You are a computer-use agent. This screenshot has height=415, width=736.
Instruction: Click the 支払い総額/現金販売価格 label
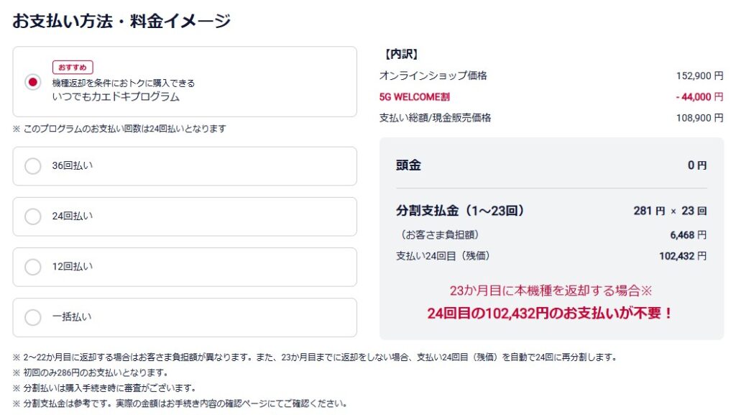[x=435, y=117]
